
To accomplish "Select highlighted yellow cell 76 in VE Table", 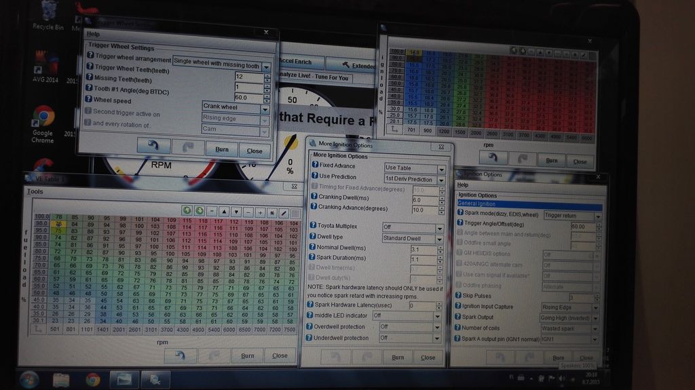I will tap(58, 224).
